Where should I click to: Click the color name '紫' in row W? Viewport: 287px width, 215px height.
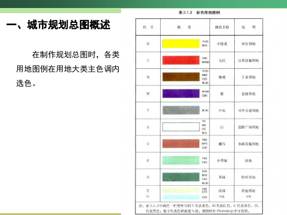click(222, 93)
